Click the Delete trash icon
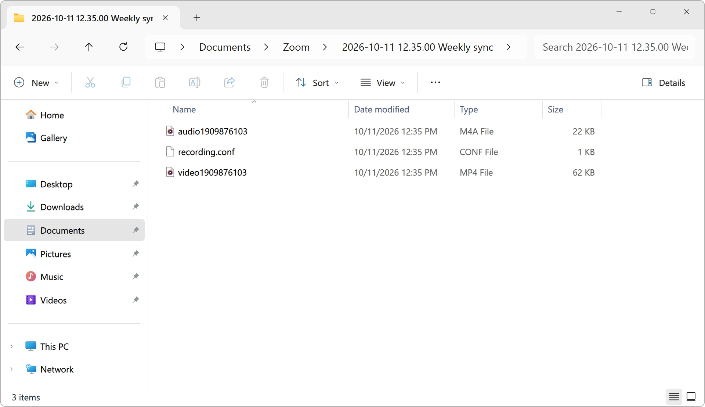The height and width of the screenshot is (407, 705). tap(264, 83)
